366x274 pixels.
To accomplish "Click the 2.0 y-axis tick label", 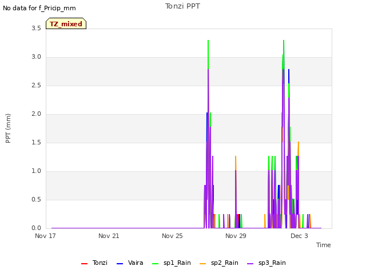I will (x=37, y=114).
